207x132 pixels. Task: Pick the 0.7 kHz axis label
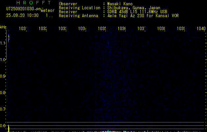tap(3, 109)
